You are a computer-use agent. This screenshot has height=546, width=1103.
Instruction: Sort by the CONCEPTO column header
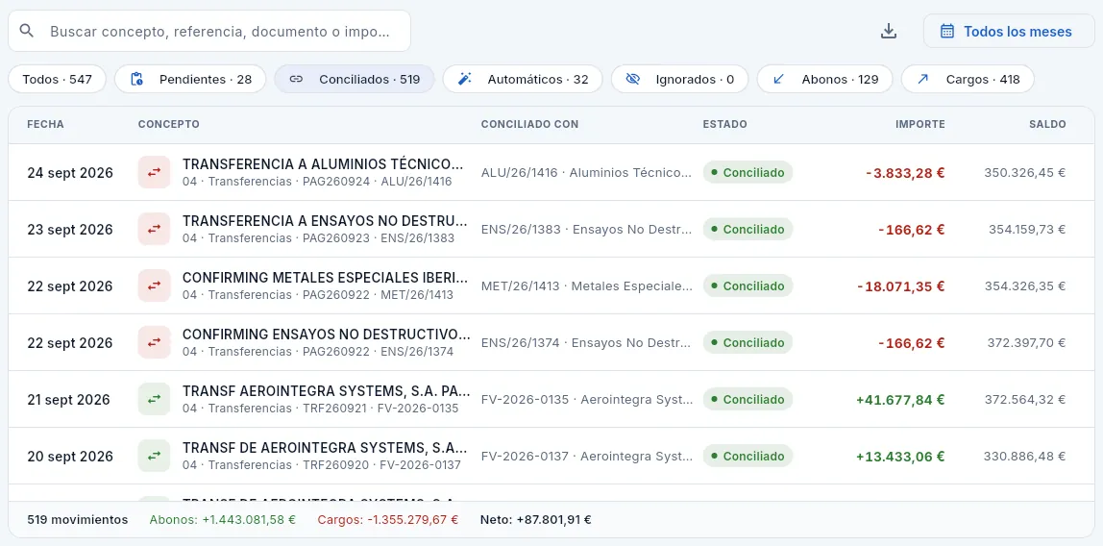pos(169,125)
